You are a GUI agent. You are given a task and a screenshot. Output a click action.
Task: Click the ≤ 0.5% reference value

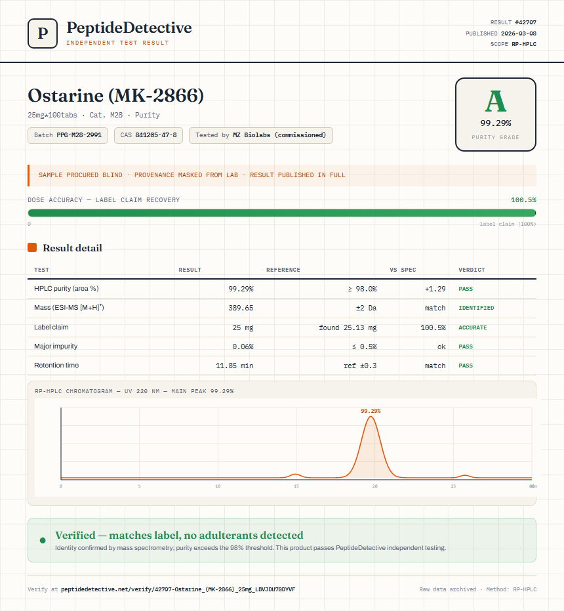pyautogui.click(x=364, y=347)
